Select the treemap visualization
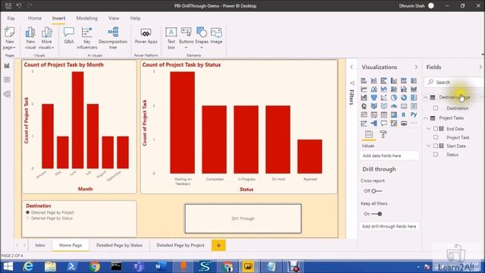The height and width of the screenshot is (273, 485). coord(414,98)
